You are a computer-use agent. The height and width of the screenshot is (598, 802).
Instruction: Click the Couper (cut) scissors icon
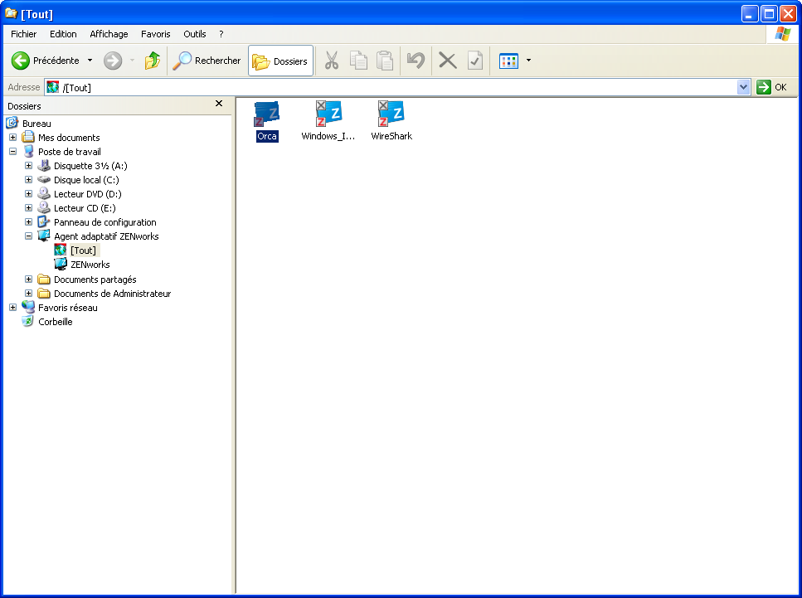pos(332,60)
